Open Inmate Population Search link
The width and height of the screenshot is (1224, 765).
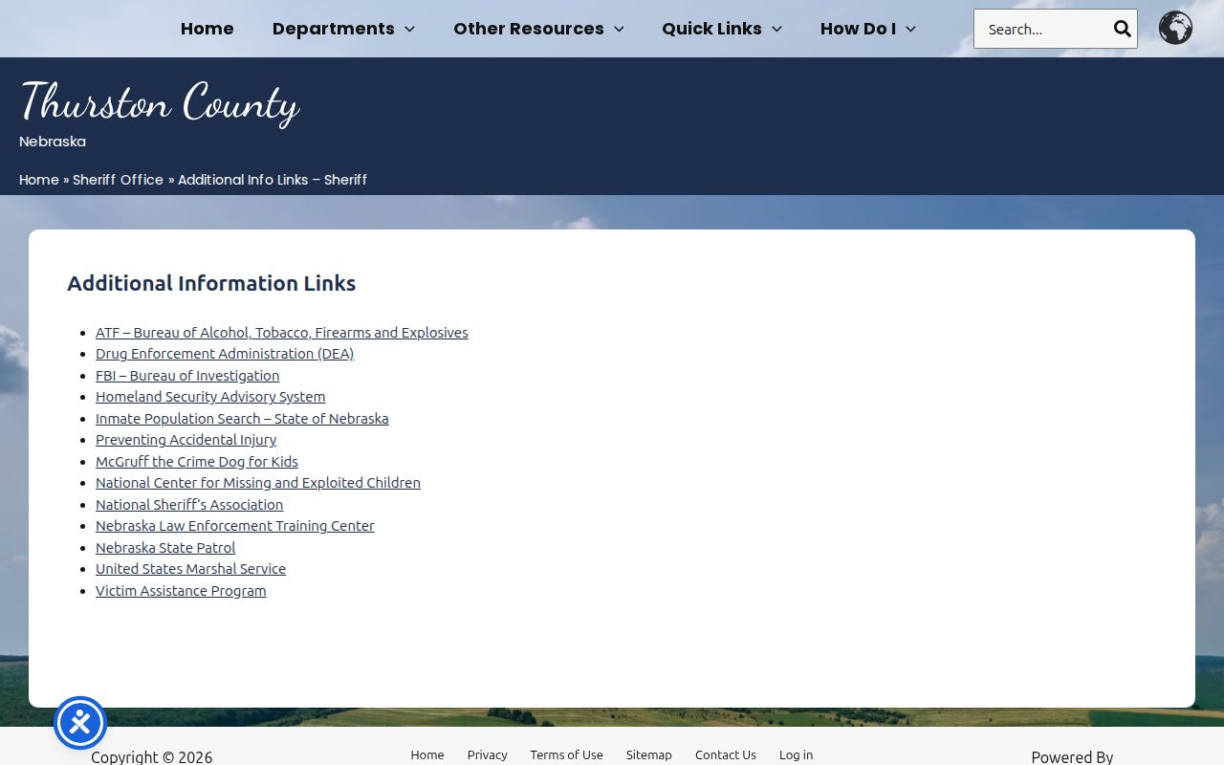(242, 419)
